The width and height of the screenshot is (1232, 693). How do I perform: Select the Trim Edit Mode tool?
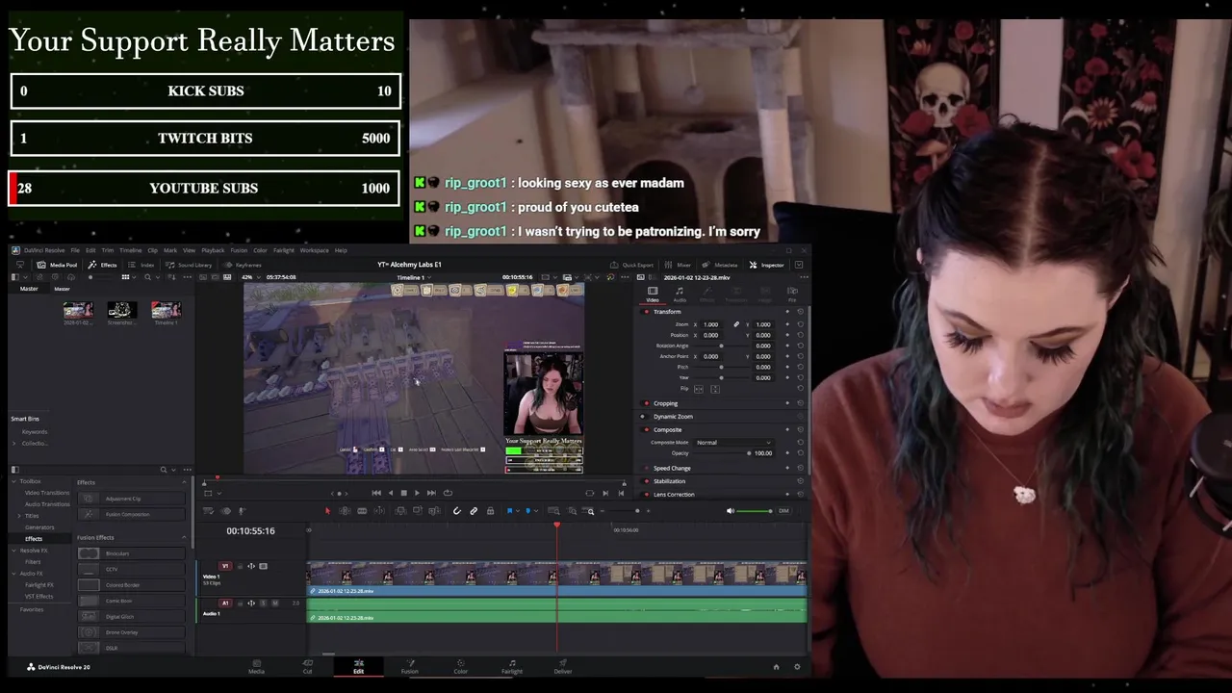(345, 511)
